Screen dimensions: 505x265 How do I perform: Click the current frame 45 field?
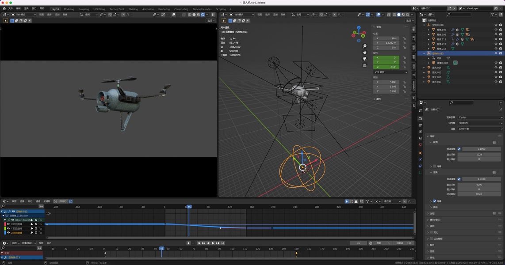click(359, 243)
